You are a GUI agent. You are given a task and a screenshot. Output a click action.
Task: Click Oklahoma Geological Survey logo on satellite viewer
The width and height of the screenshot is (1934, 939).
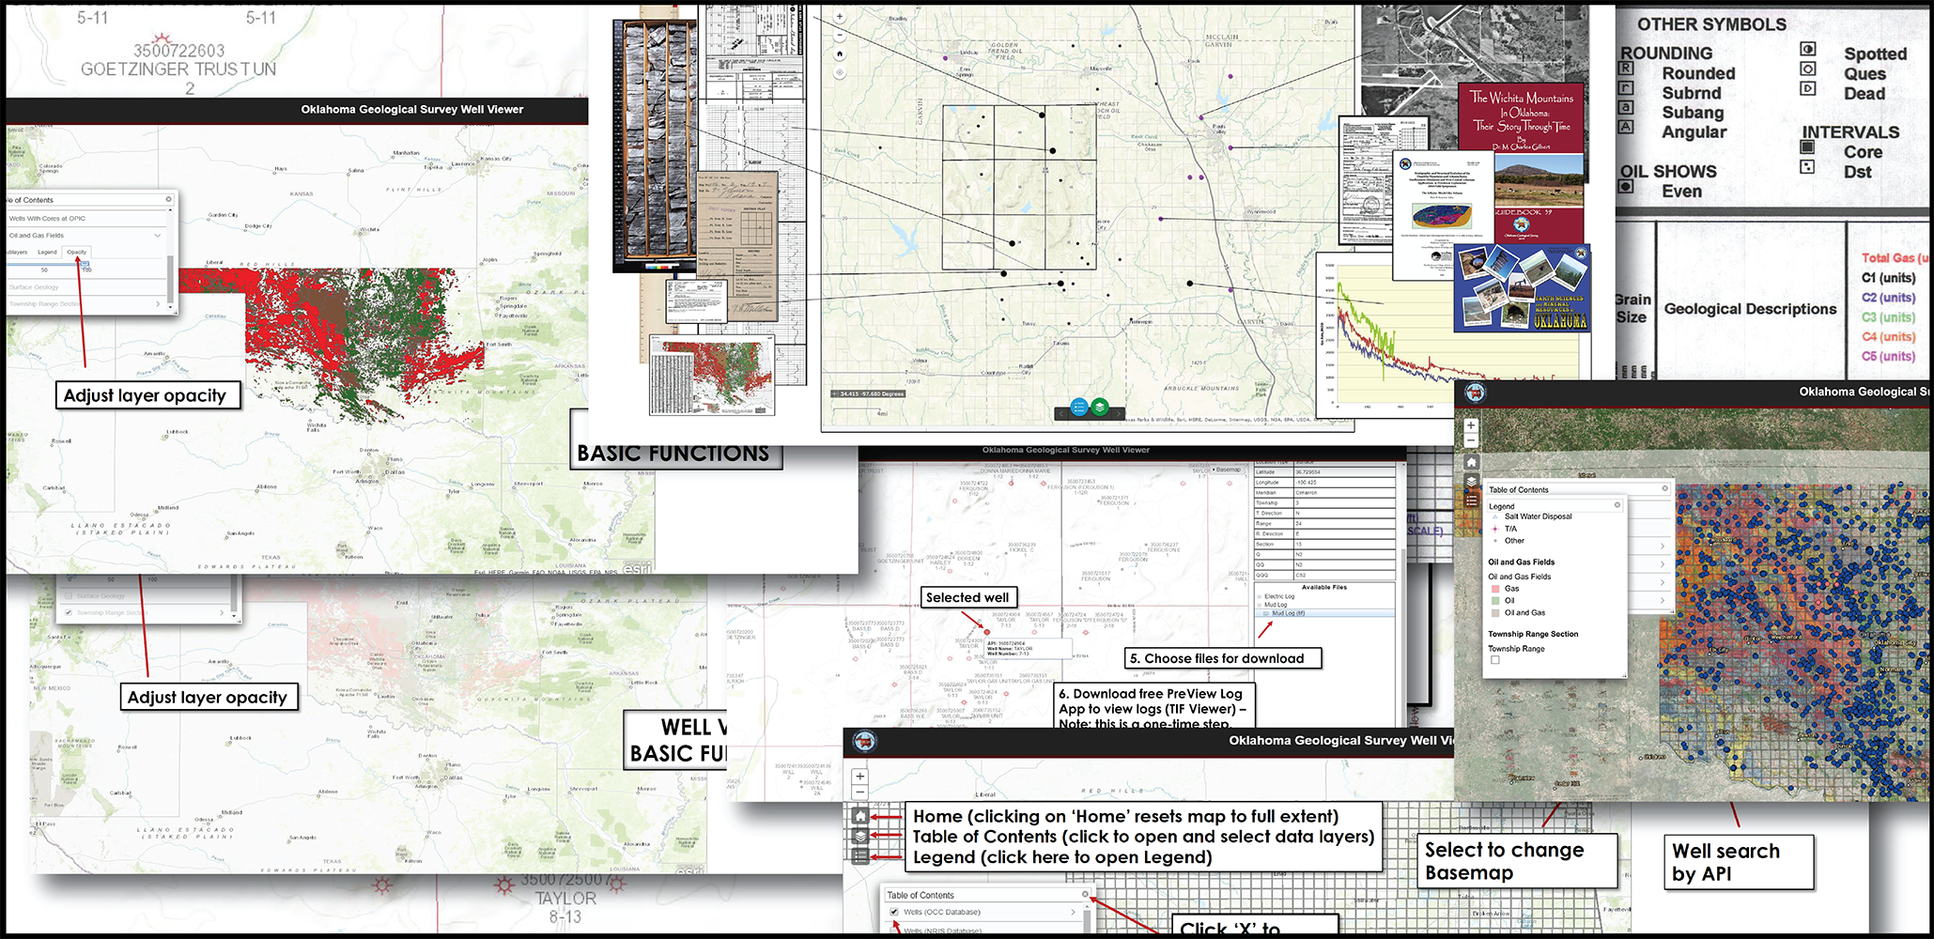pos(1476,393)
